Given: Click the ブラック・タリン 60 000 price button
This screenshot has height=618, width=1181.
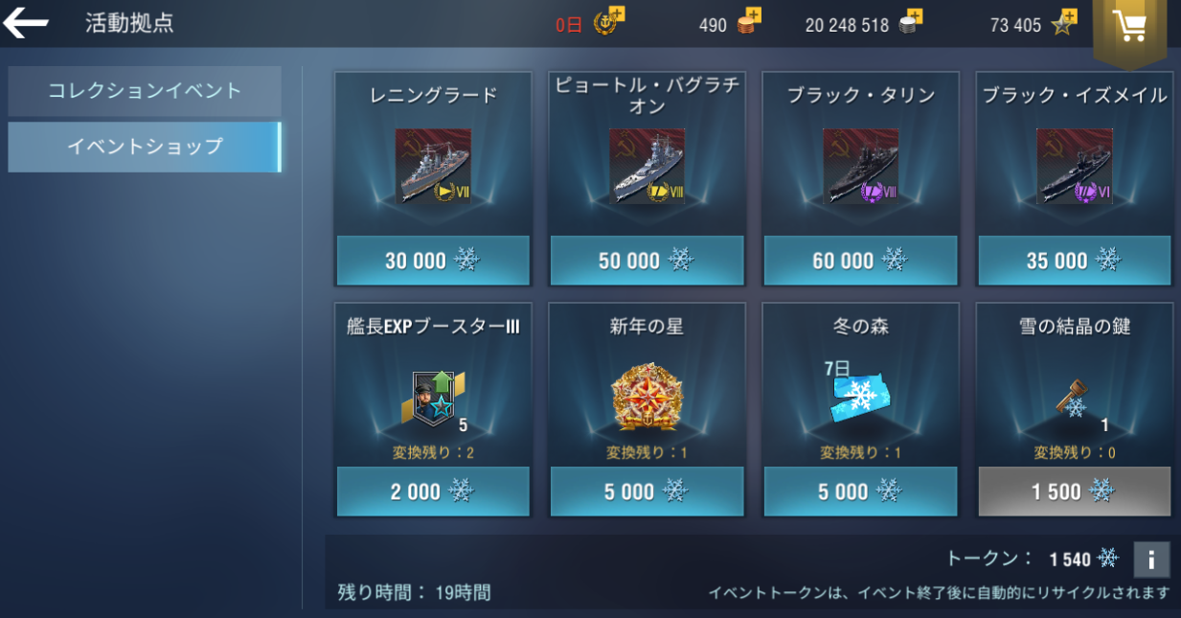Looking at the screenshot, I should pos(860,261).
